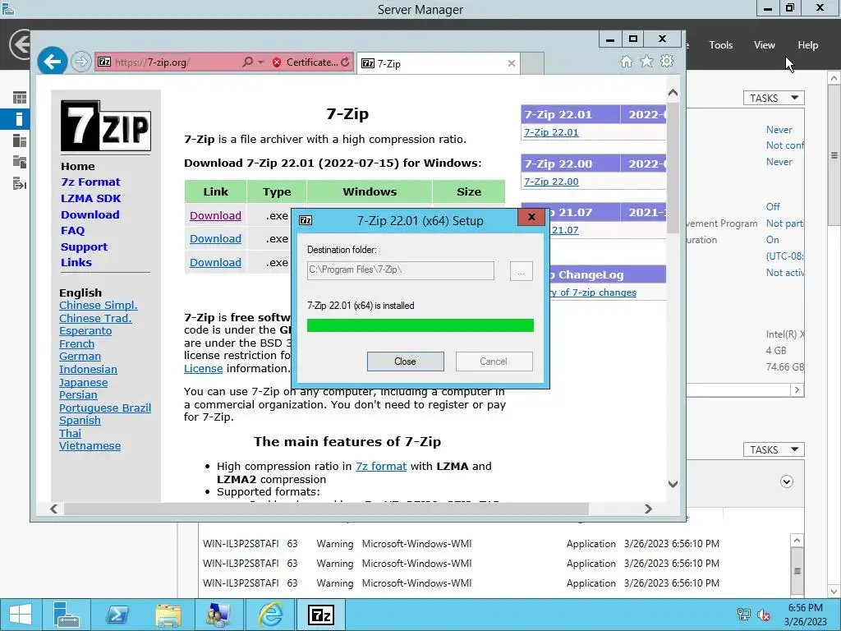The image size is (841, 631).
Task: Click the browser vertical scroll up arrow
Action: pos(673,93)
